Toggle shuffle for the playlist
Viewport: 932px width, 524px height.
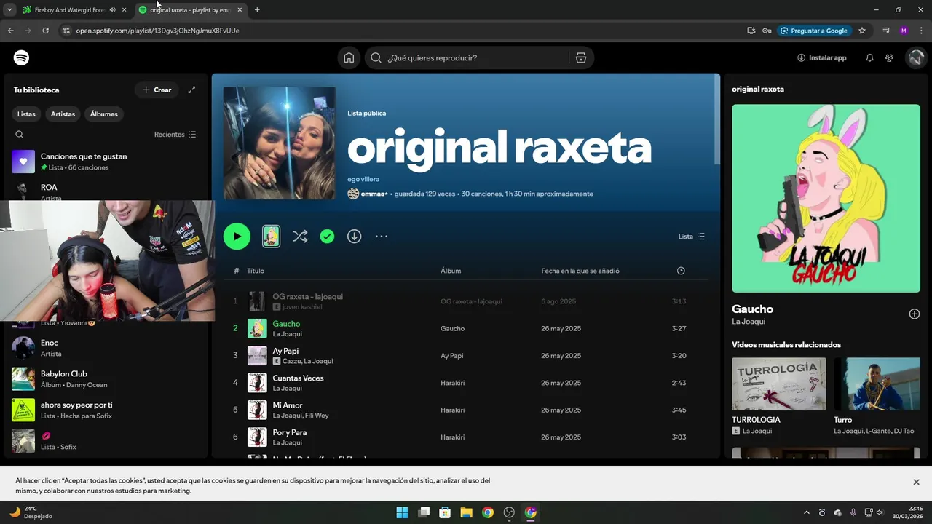pos(299,237)
